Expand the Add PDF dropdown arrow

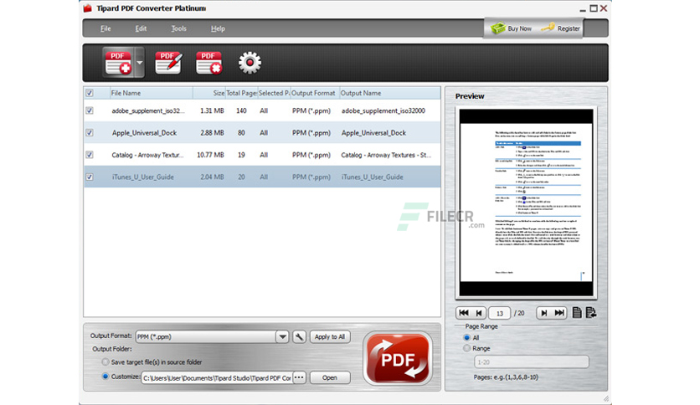[x=139, y=63]
